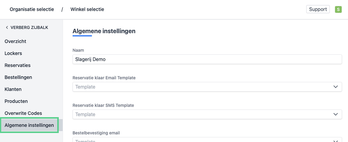Click the green S user avatar icon
The image size is (348, 142).
pos(338,9)
